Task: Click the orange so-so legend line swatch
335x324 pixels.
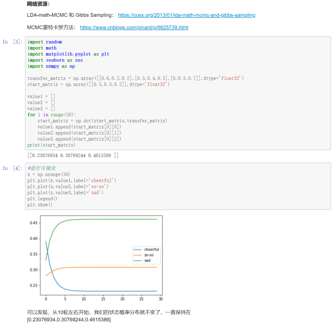Action: (137, 255)
